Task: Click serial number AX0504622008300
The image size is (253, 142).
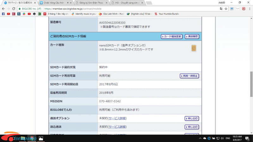Action: (x=112, y=22)
